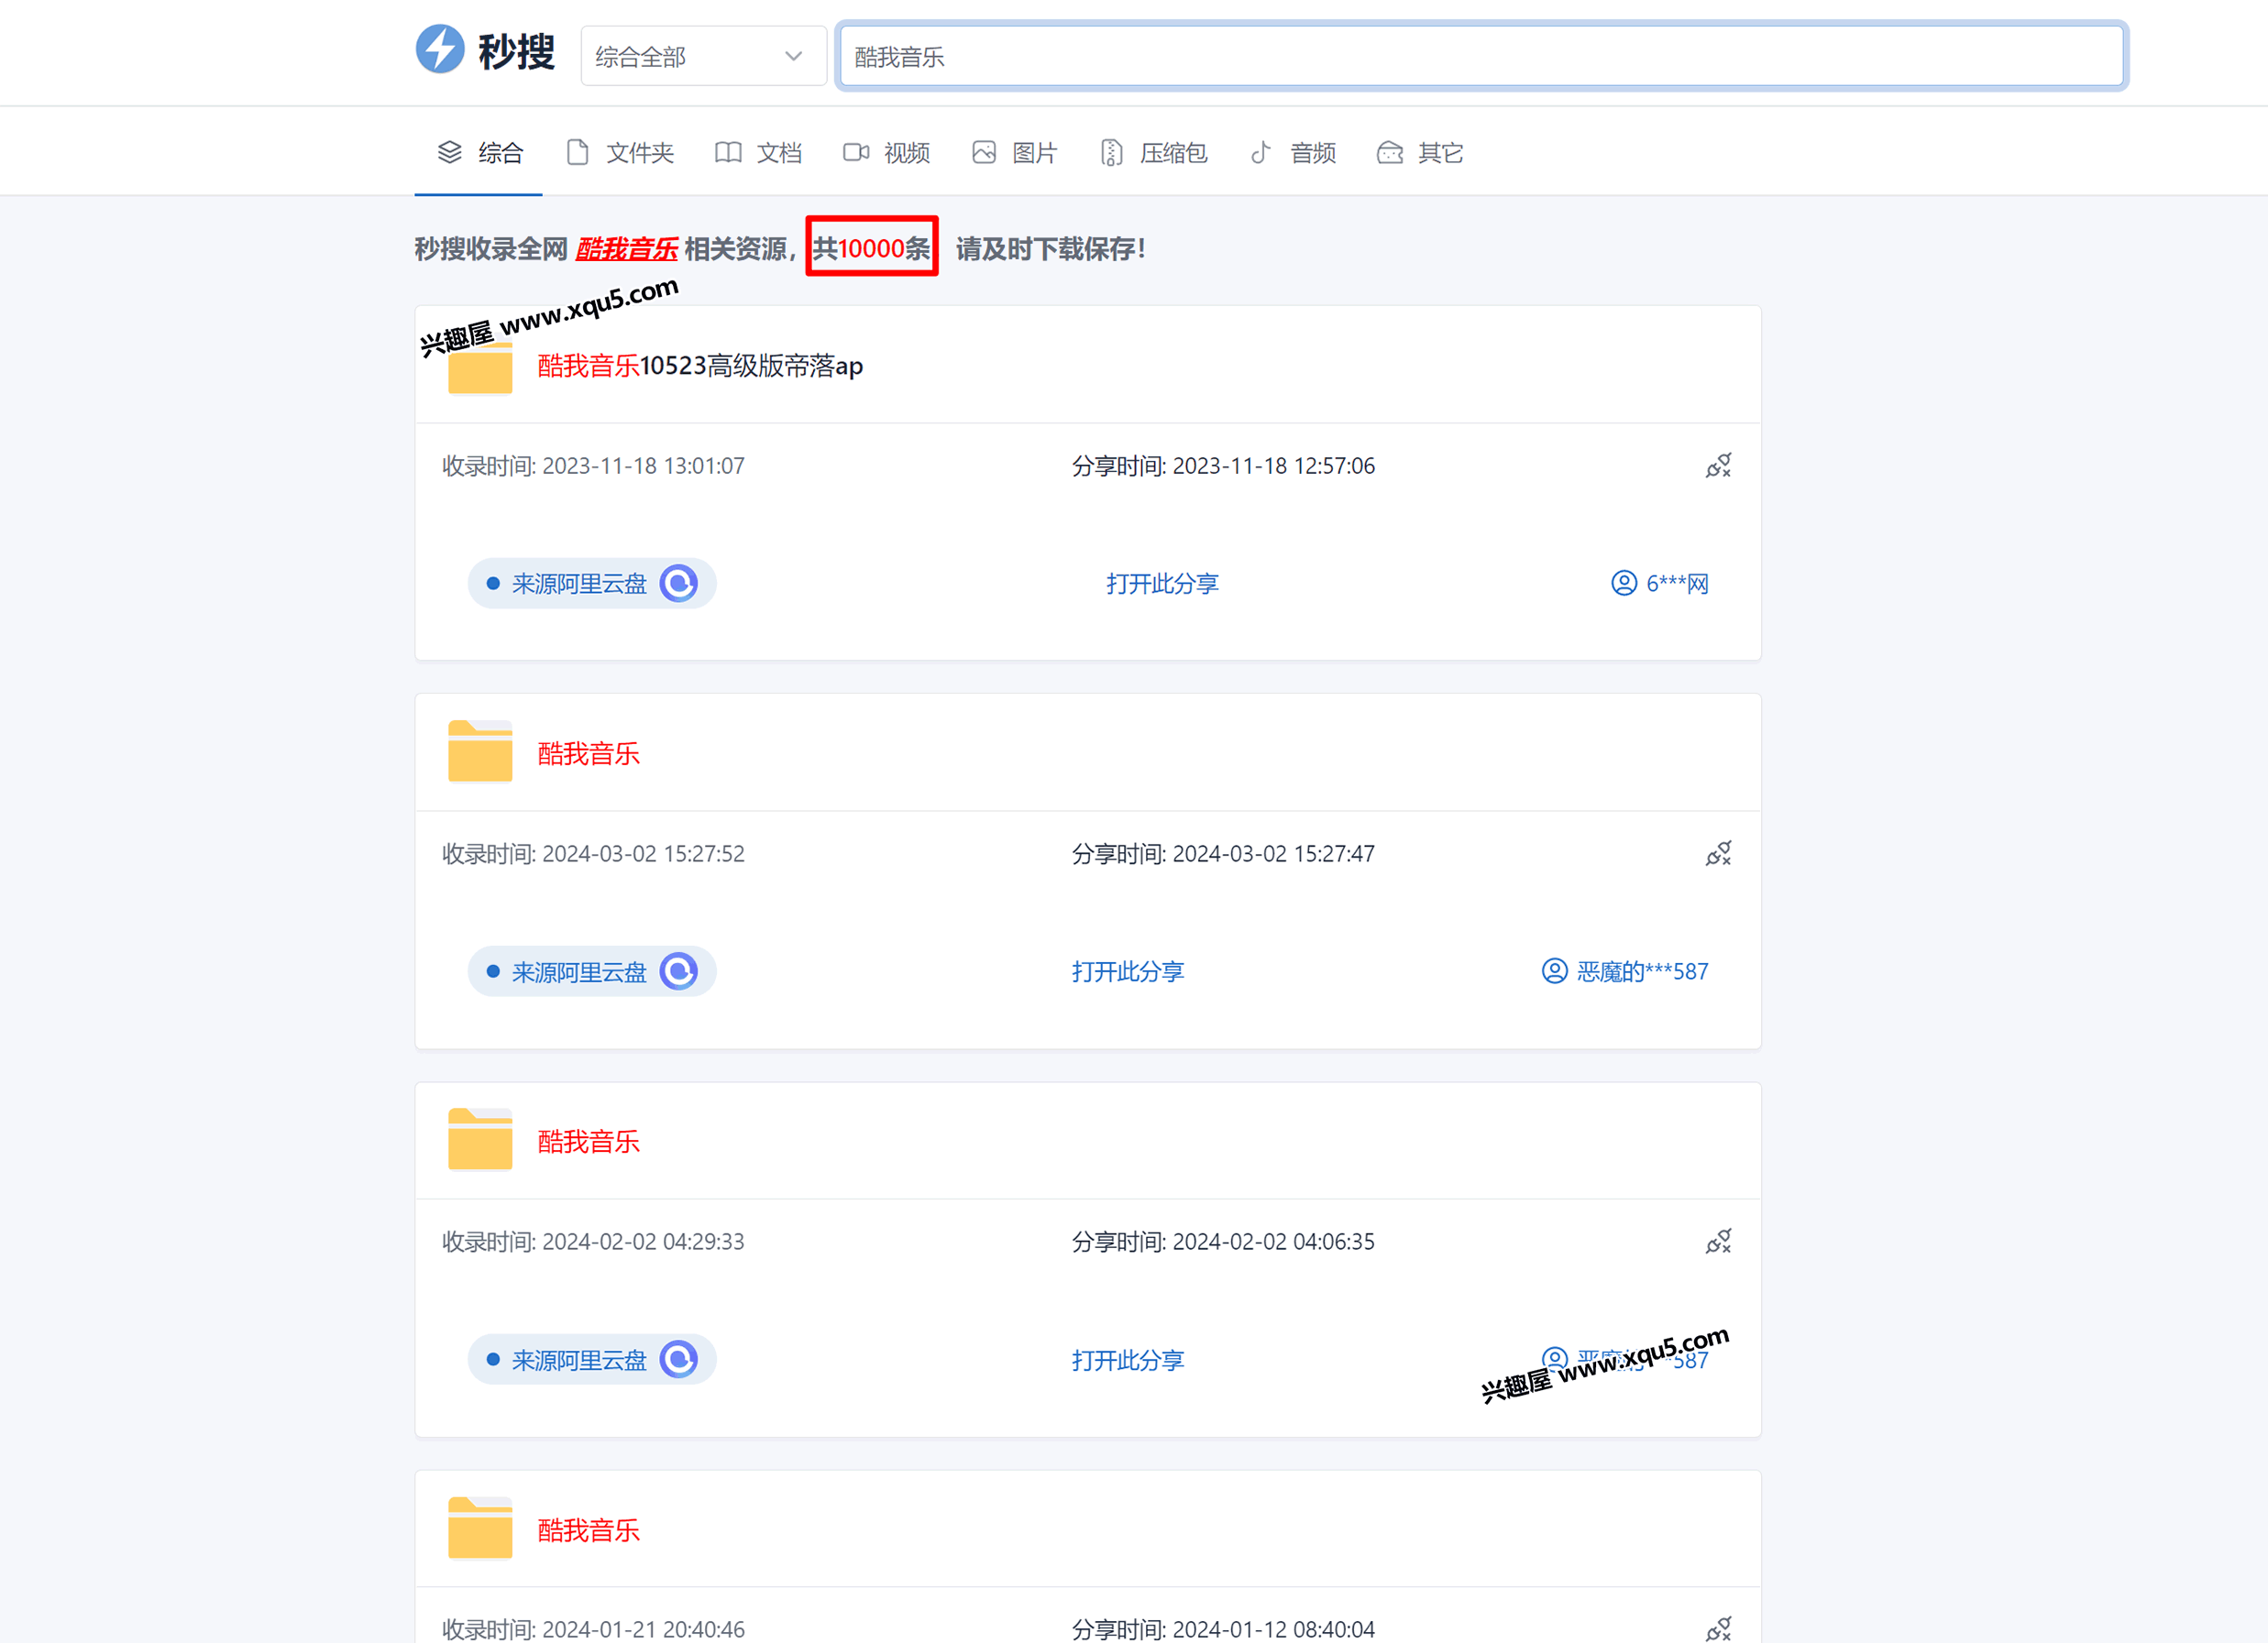
Task: Click 收录时间: 2023-11-18 13:01:07 text
Action: tap(593, 466)
